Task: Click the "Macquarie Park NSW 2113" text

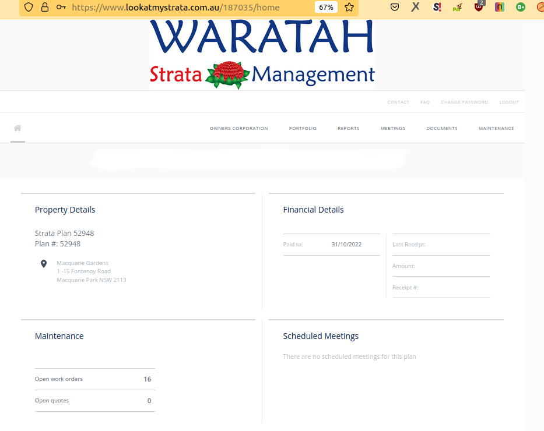Action: (x=92, y=280)
